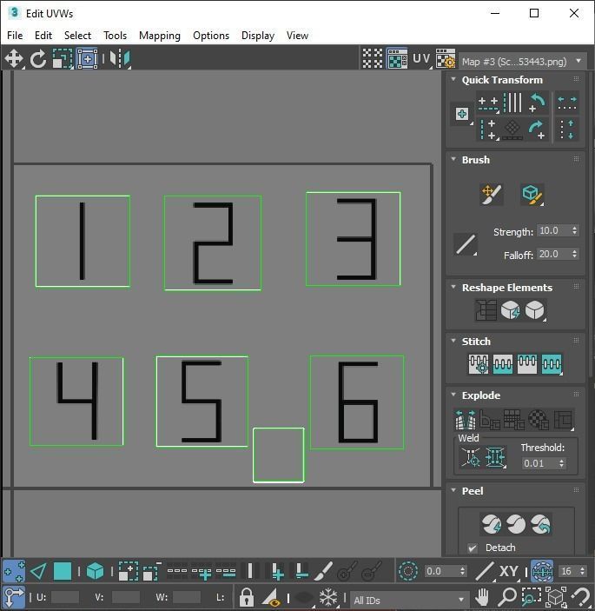Click the Weld Selected Subobjects icon
Image resolution: width=595 pixels, height=611 pixels.
(x=495, y=457)
